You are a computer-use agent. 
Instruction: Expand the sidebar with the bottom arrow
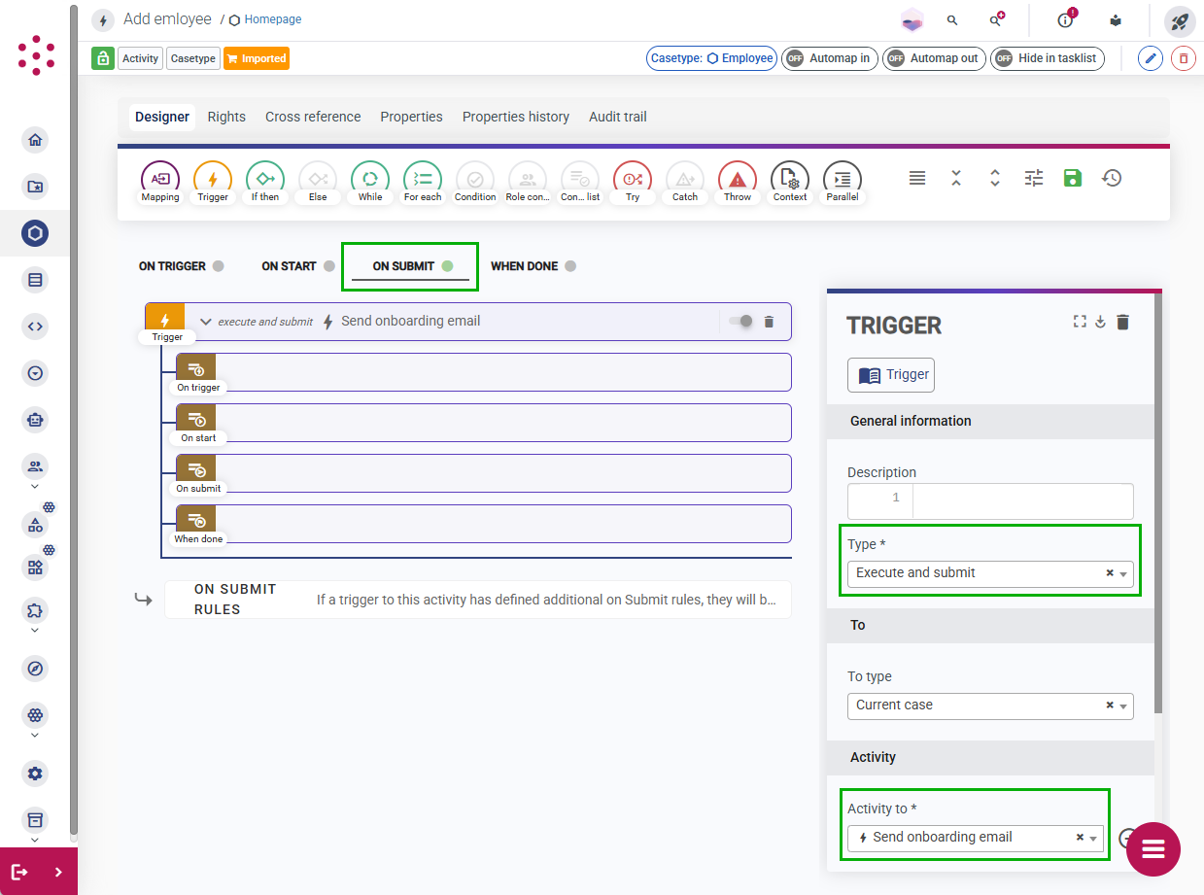tap(58, 872)
